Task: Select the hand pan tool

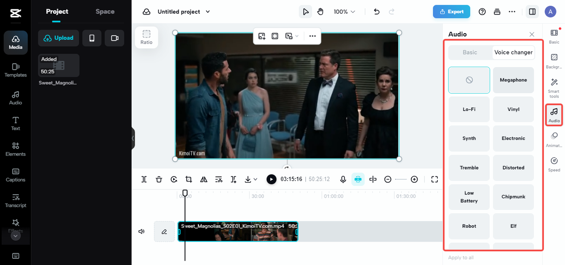Action: pos(320,11)
